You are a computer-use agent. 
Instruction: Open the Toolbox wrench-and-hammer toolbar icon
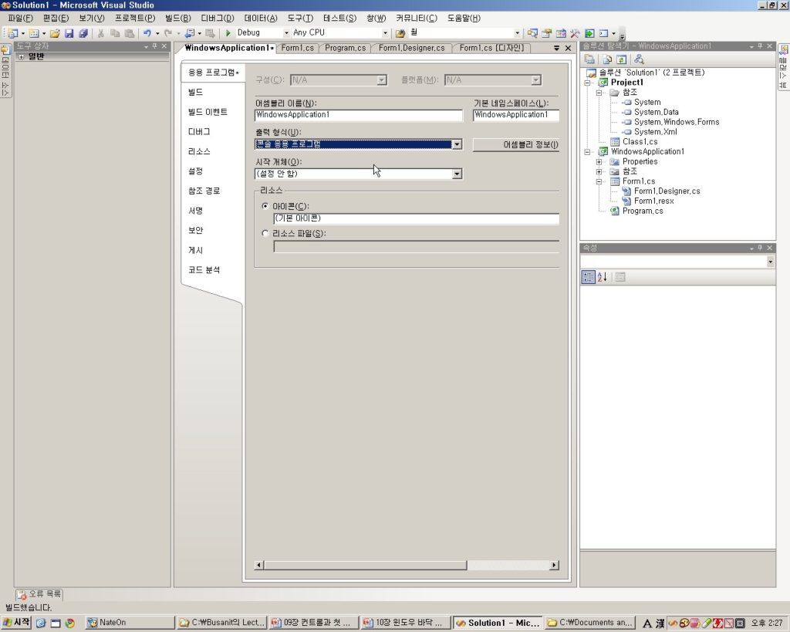point(575,33)
